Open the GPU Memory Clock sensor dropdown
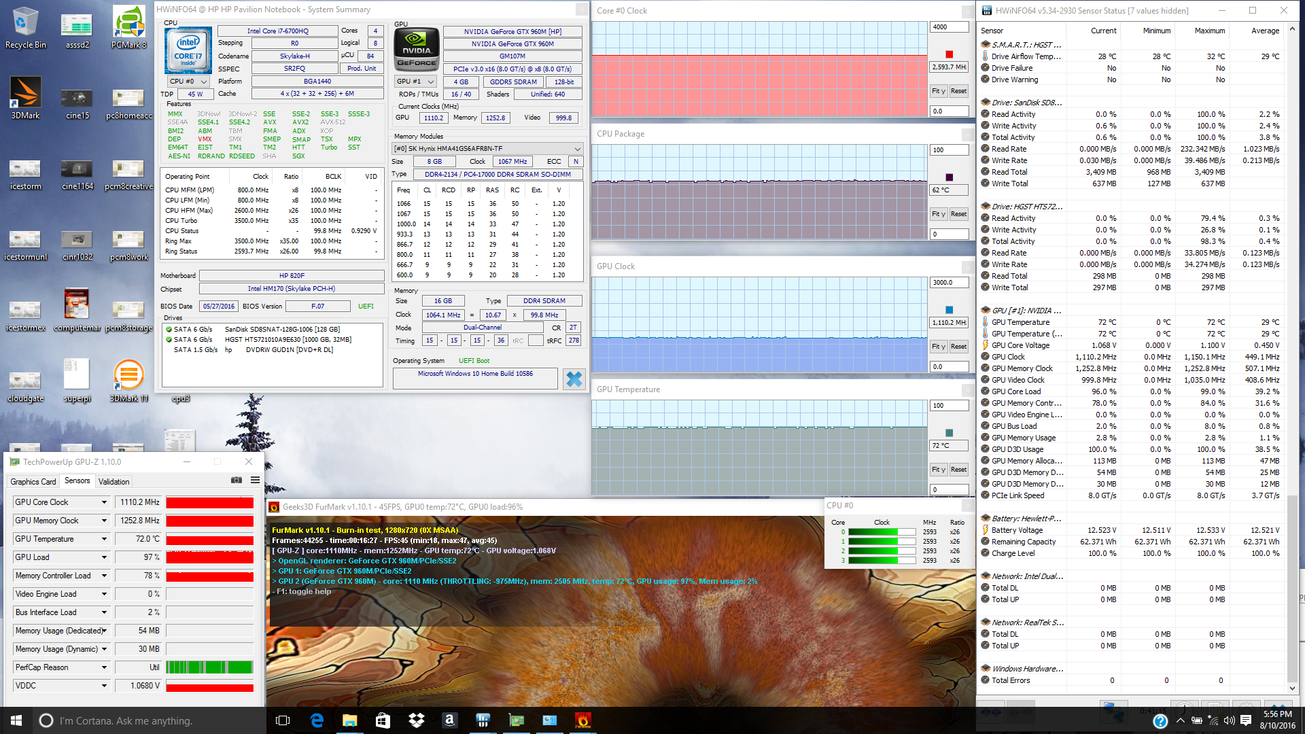The image size is (1305, 734). pyautogui.click(x=104, y=521)
